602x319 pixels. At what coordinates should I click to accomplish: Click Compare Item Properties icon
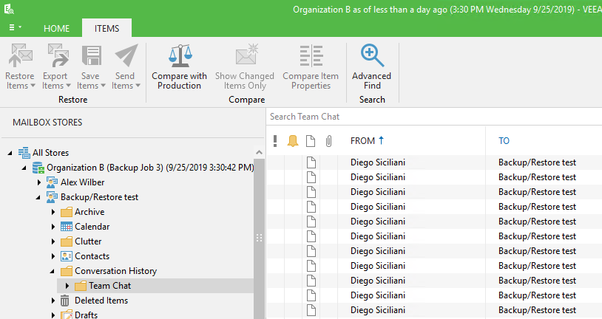(x=311, y=56)
